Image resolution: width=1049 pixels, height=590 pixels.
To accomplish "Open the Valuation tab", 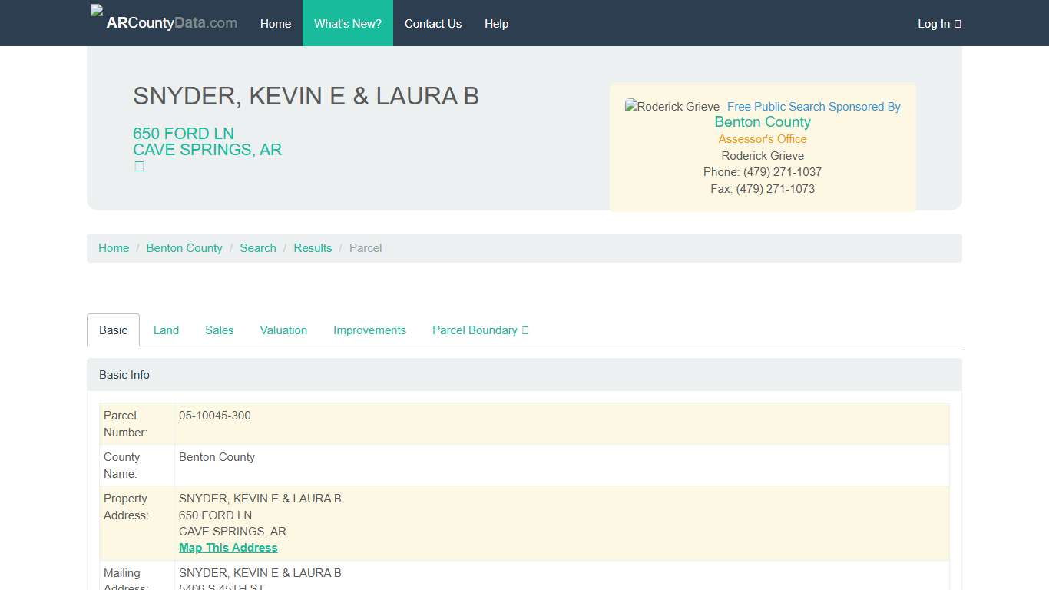I will pyautogui.click(x=283, y=330).
